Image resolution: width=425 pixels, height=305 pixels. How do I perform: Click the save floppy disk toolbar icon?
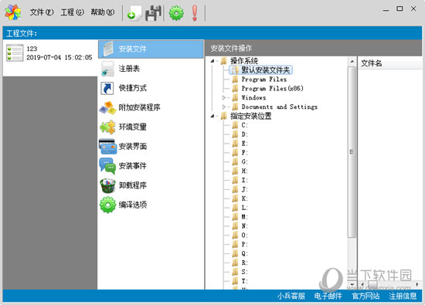154,13
